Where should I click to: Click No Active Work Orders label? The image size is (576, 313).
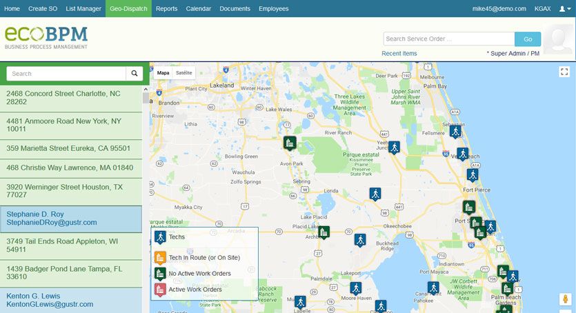(x=200, y=274)
